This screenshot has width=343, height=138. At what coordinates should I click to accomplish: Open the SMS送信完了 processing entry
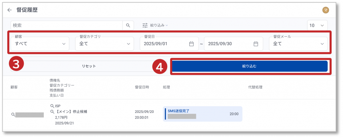(202, 114)
